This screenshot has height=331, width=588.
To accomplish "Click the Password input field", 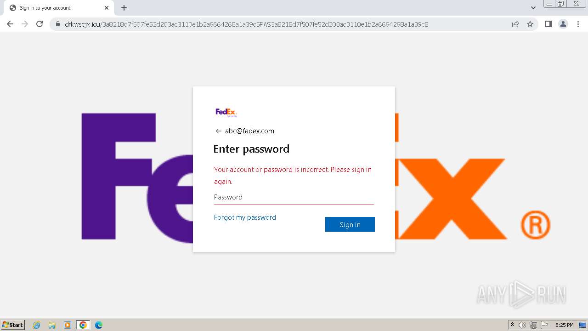I will pyautogui.click(x=294, y=197).
